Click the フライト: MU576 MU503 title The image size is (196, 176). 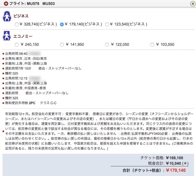click(32, 4)
